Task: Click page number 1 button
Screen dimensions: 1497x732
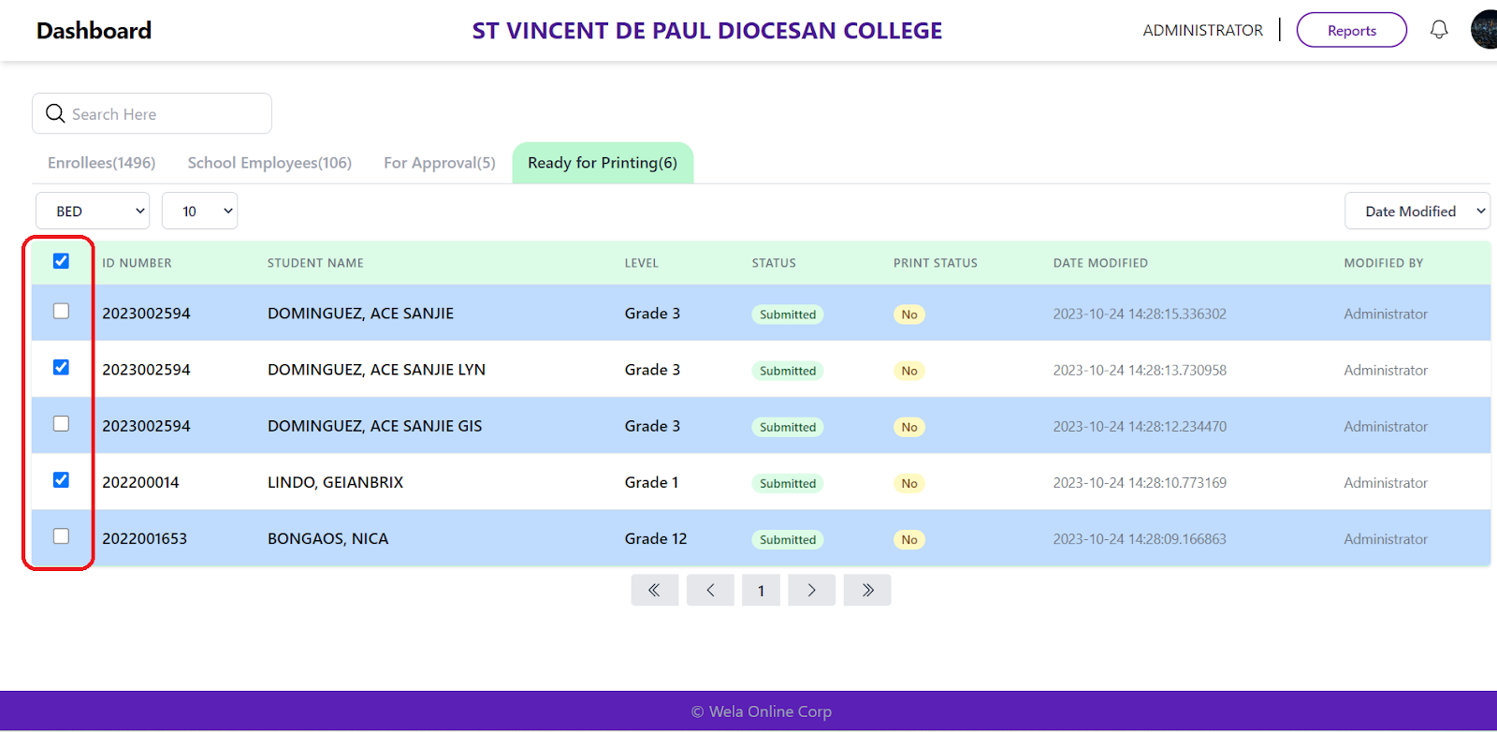Action: (761, 590)
